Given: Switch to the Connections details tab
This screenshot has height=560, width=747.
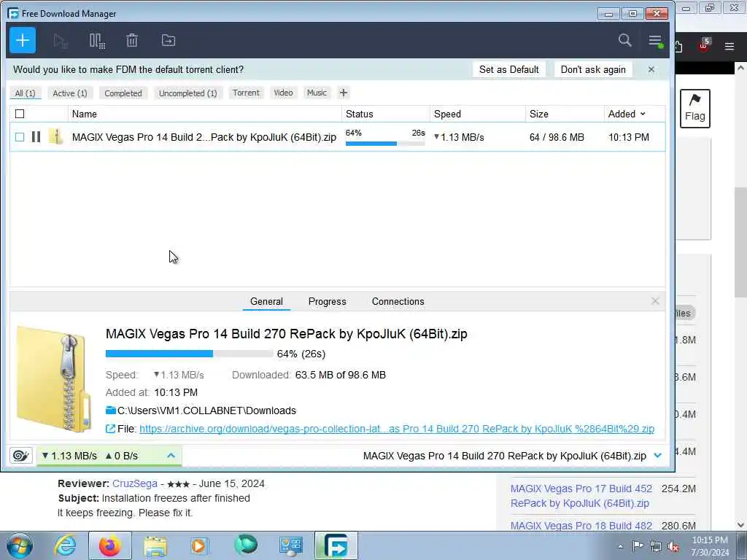Looking at the screenshot, I should pos(398,301).
